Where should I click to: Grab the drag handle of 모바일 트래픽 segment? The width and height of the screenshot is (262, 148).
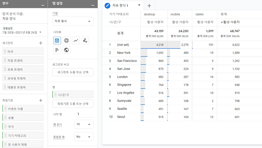(5, 78)
